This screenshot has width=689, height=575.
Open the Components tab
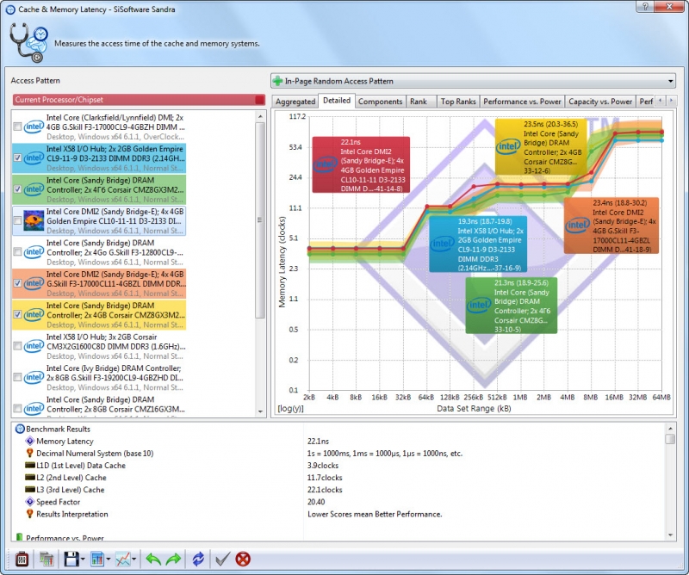tap(380, 102)
